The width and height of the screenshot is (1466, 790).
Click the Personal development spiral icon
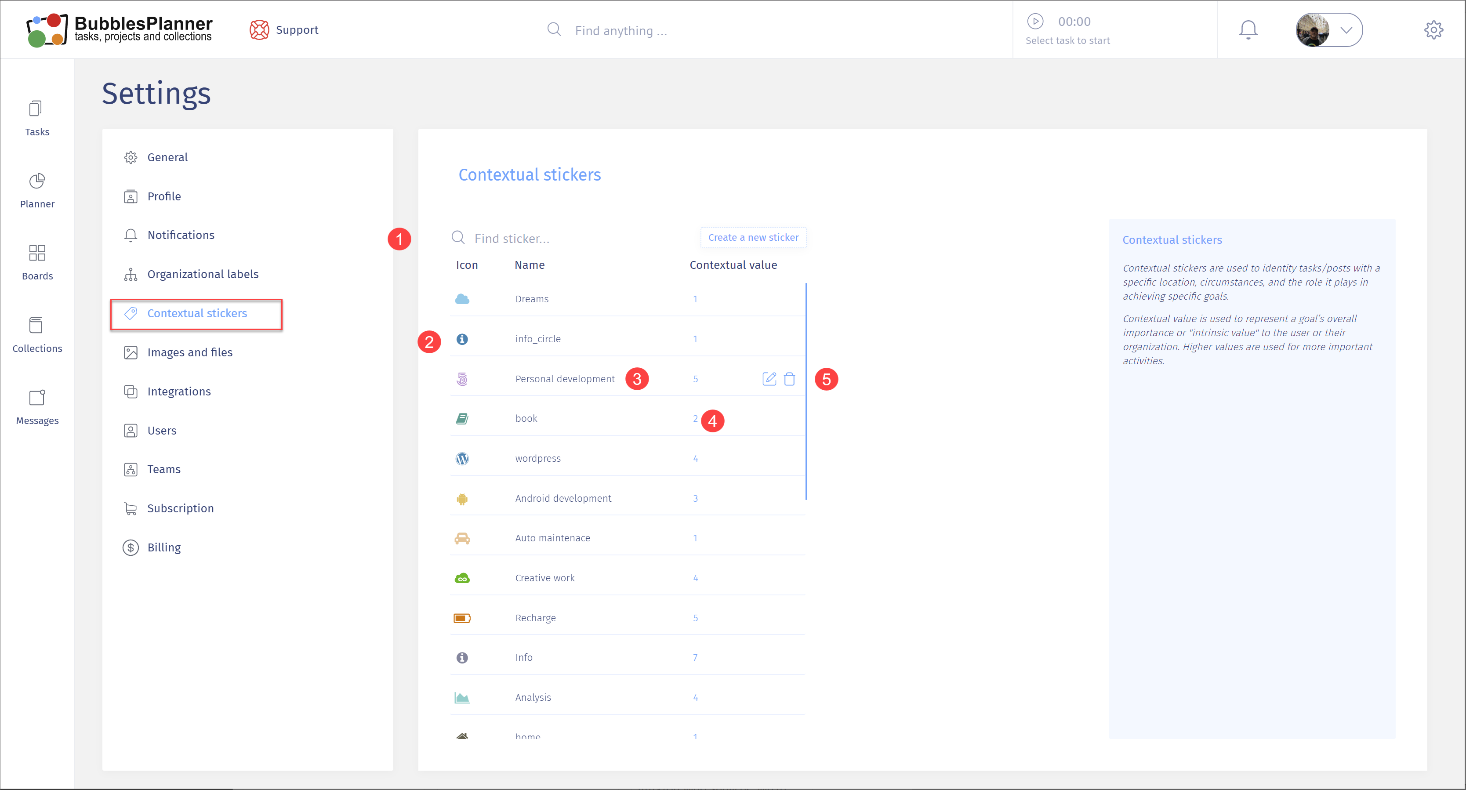[461, 378]
